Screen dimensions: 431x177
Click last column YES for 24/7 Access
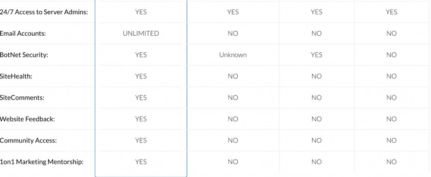coord(391,12)
